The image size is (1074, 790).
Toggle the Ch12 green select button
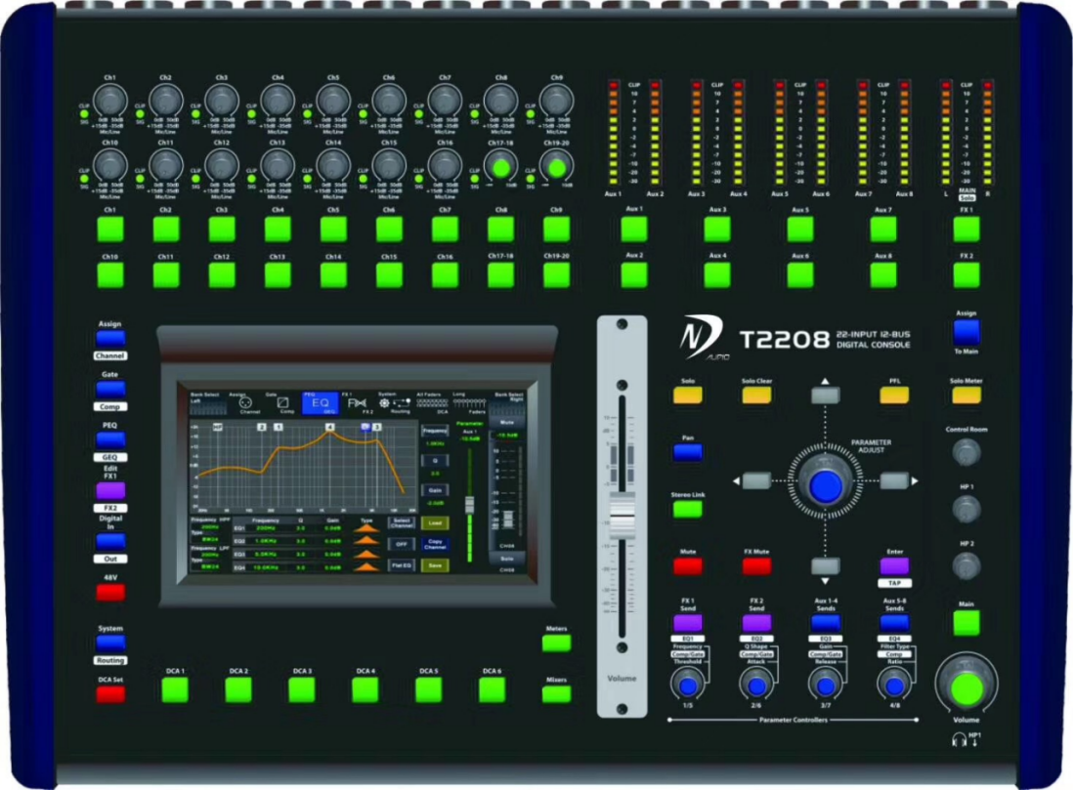222,275
